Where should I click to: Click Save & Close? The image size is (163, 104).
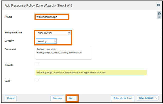pos(146,98)
